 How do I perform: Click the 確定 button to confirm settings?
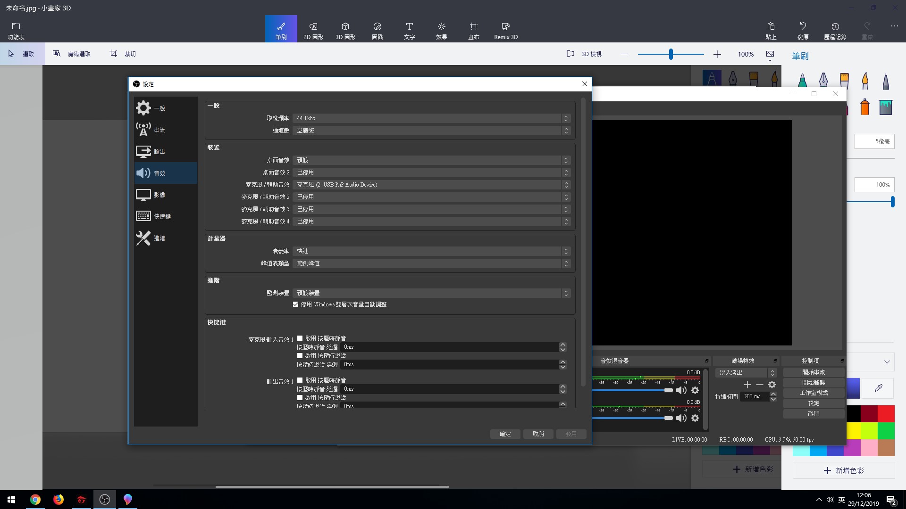[x=505, y=434]
